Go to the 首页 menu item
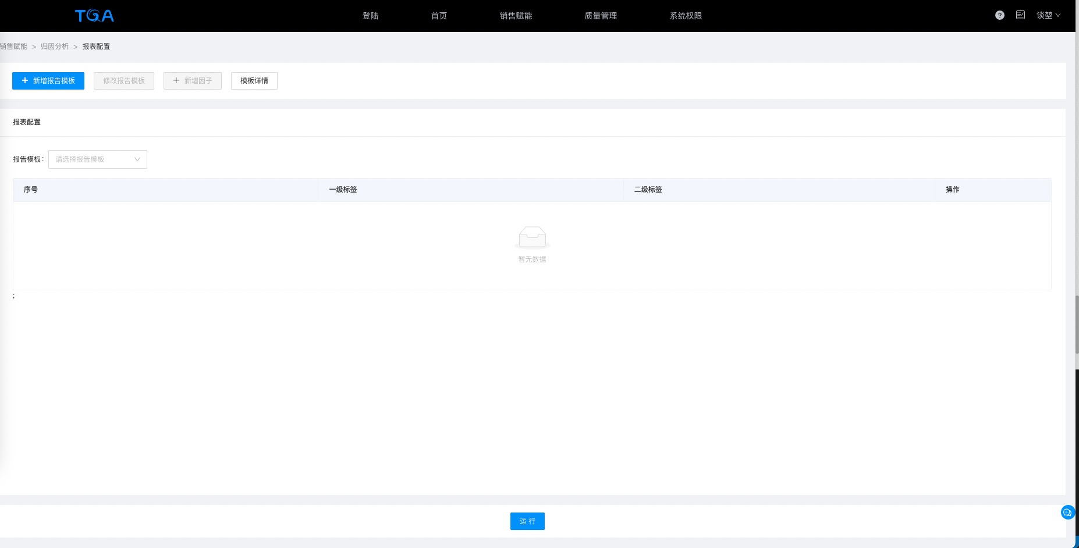The height and width of the screenshot is (548, 1079). [x=439, y=16]
